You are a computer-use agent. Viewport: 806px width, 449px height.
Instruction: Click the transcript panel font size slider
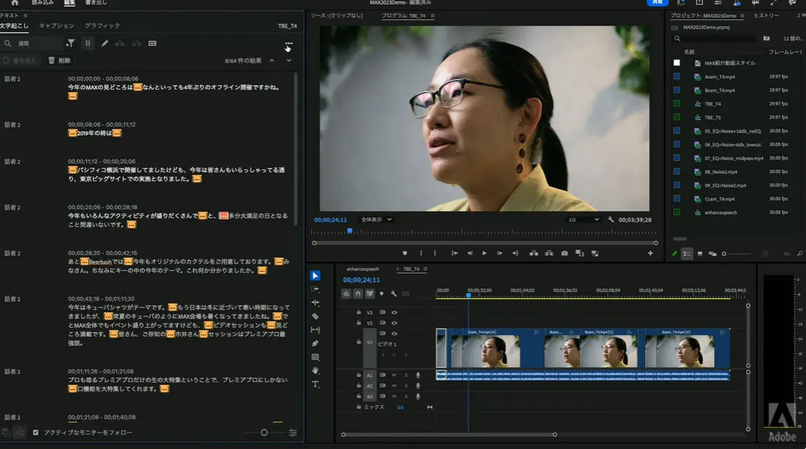click(264, 433)
